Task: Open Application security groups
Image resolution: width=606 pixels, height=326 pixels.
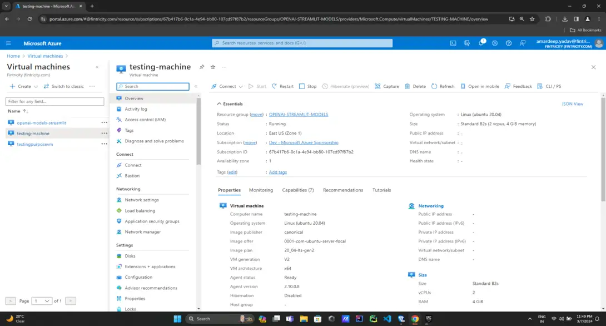Action: tap(153, 221)
